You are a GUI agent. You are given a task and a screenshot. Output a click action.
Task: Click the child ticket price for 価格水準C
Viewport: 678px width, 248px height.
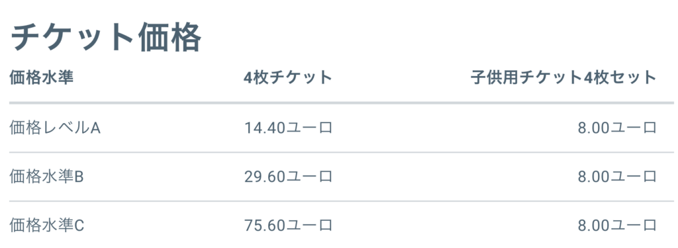pyautogui.click(x=618, y=226)
